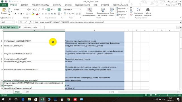The image size is (182, 102).
Task: Open the Calibri font name dropdown
Action: pyautogui.click(x=28, y=10)
